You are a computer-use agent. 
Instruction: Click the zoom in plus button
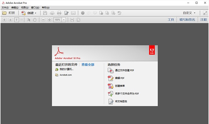click(x=49, y=20)
